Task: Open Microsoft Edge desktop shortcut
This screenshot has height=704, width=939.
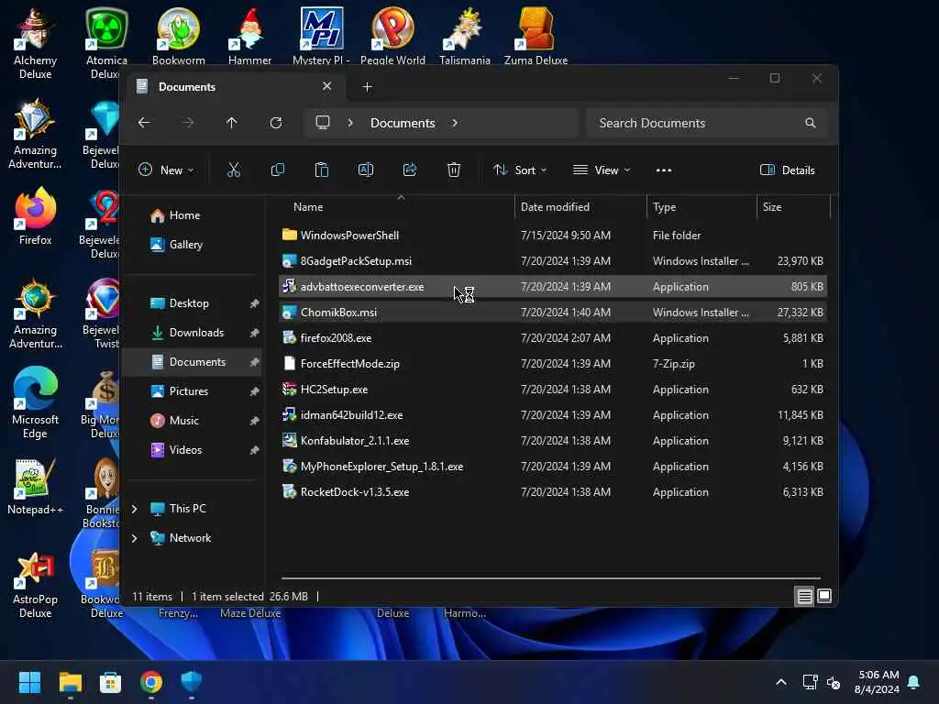Action: point(36,403)
